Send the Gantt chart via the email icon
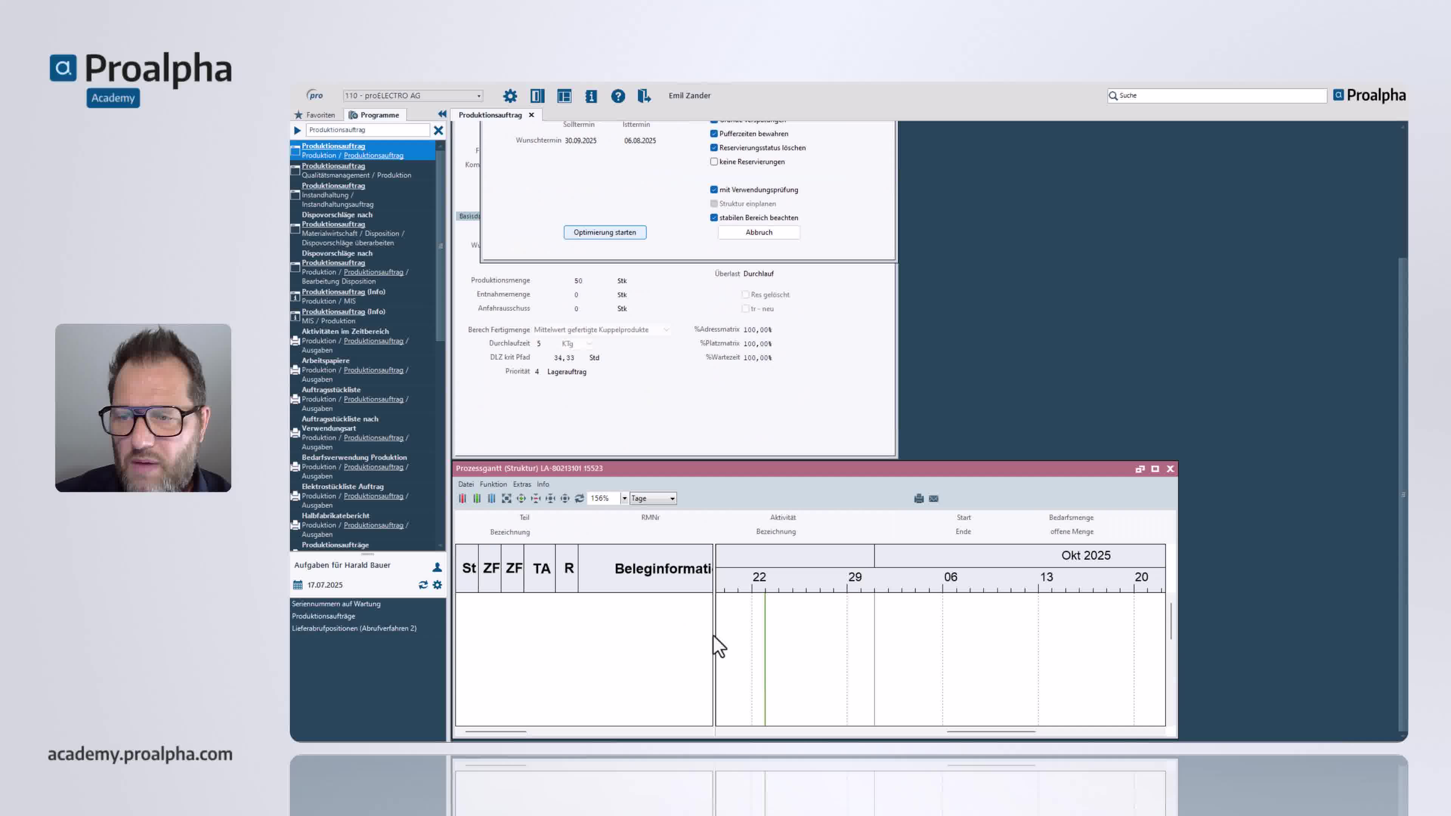The height and width of the screenshot is (816, 1451). click(933, 498)
